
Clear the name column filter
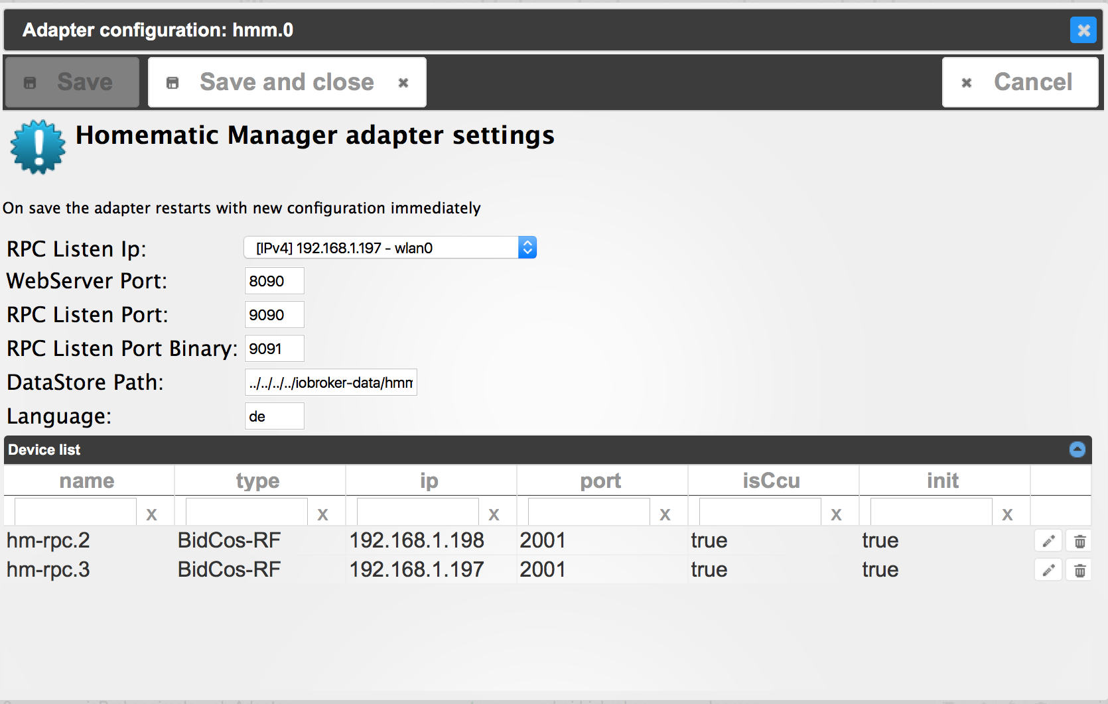click(151, 514)
